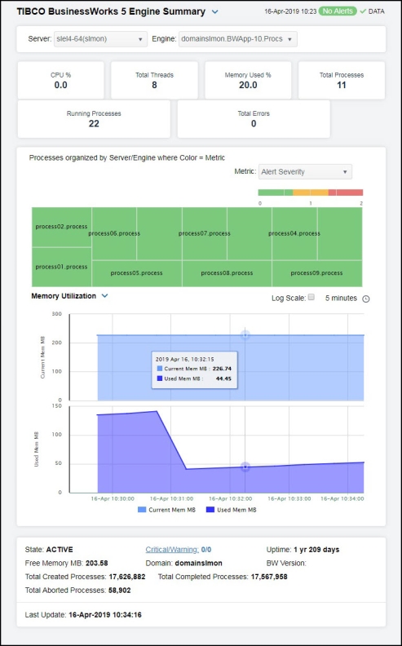Image resolution: width=402 pixels, height=646 pixels.
Task: Select the process06.process heatmap cell
Action: (x=114, y=233)
